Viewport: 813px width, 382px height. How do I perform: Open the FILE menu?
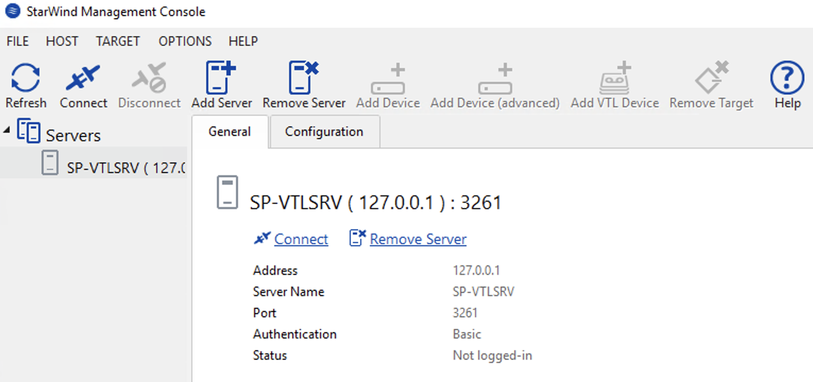(18, 41)
